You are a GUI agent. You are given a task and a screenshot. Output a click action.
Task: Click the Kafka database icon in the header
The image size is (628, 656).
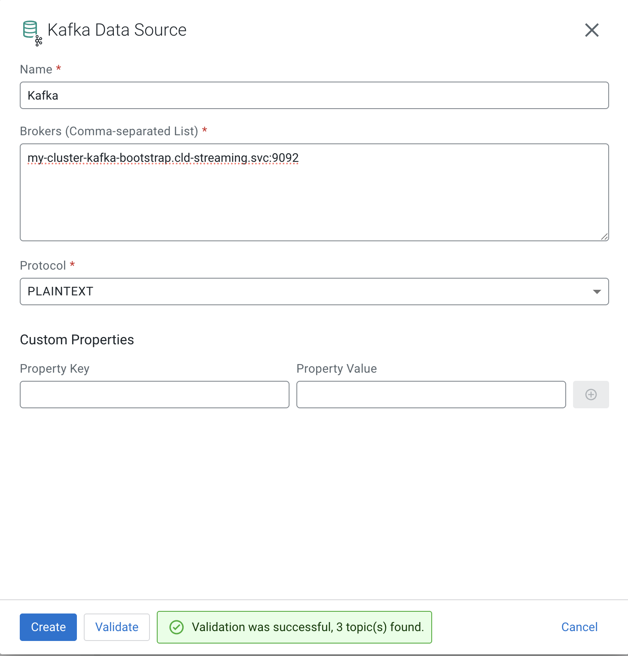point(32,32)
